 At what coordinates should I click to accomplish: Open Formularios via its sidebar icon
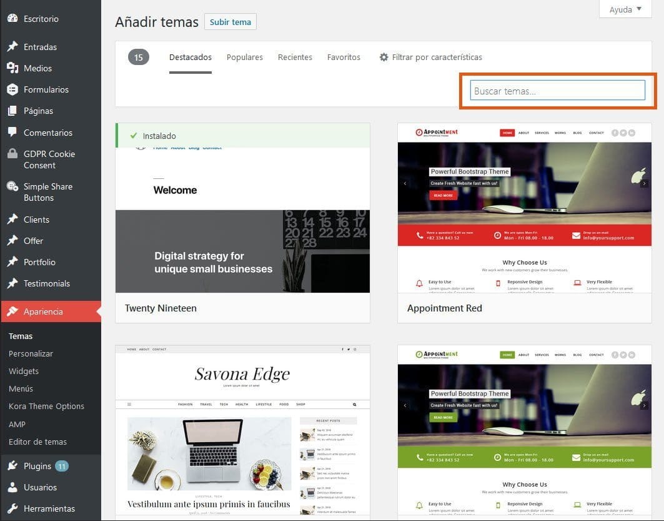pos(12,89)
